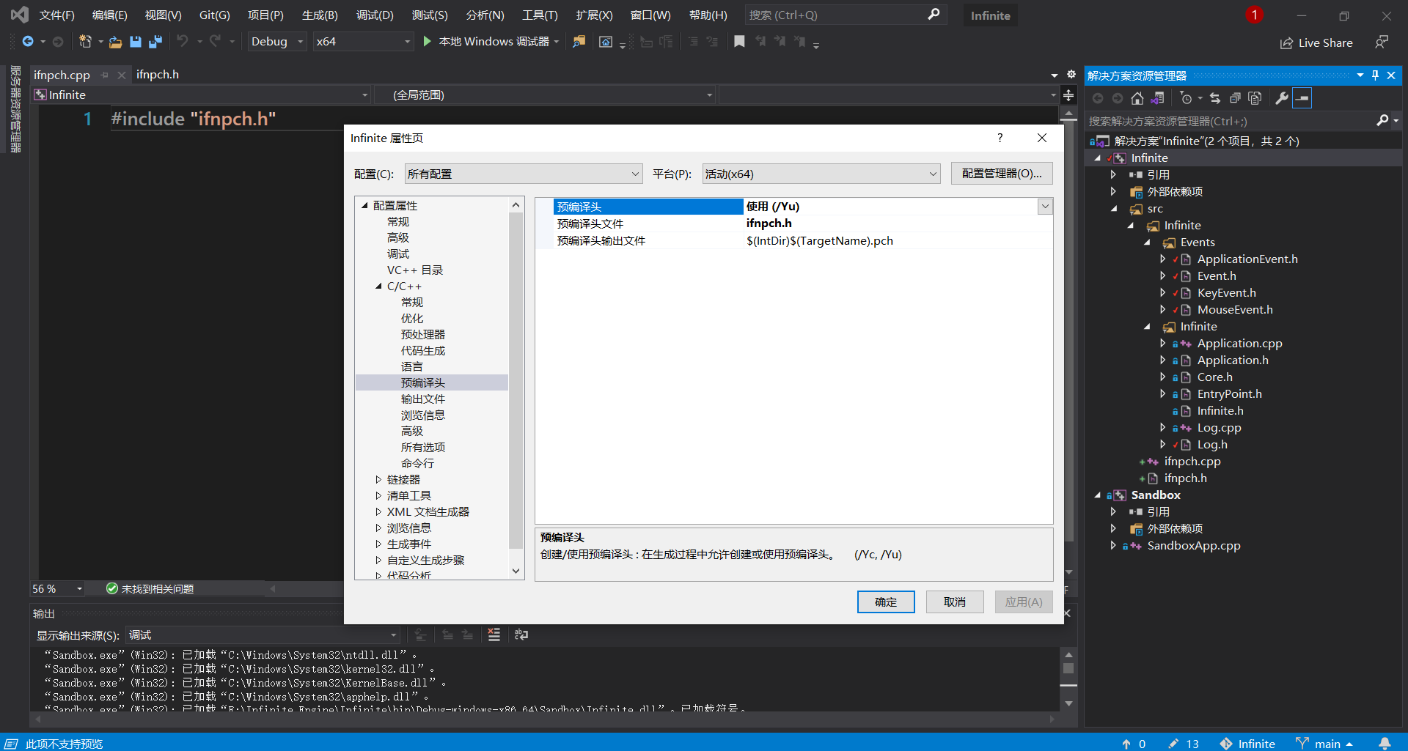Open the x64 platform dropdown in toolbar
This screenshot has height=751, width=1408.
point(364,42)
